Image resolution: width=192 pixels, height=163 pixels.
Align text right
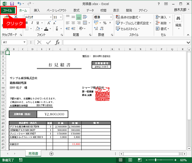[x=79, y=23]
